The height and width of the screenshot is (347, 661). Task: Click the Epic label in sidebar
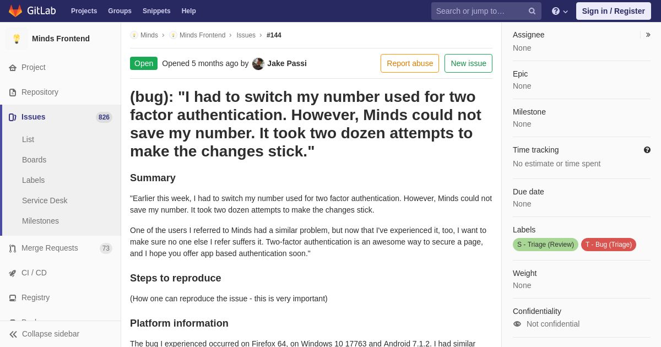pos(520,74)
